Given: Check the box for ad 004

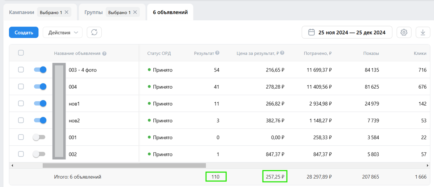Looking at the screenshot, I should [x=21, y=86].
